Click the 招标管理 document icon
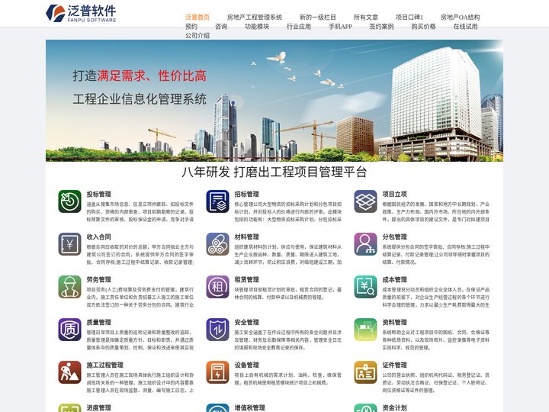Image resolution: width=549 pixels, height=412 pixels. pos(217,201)
